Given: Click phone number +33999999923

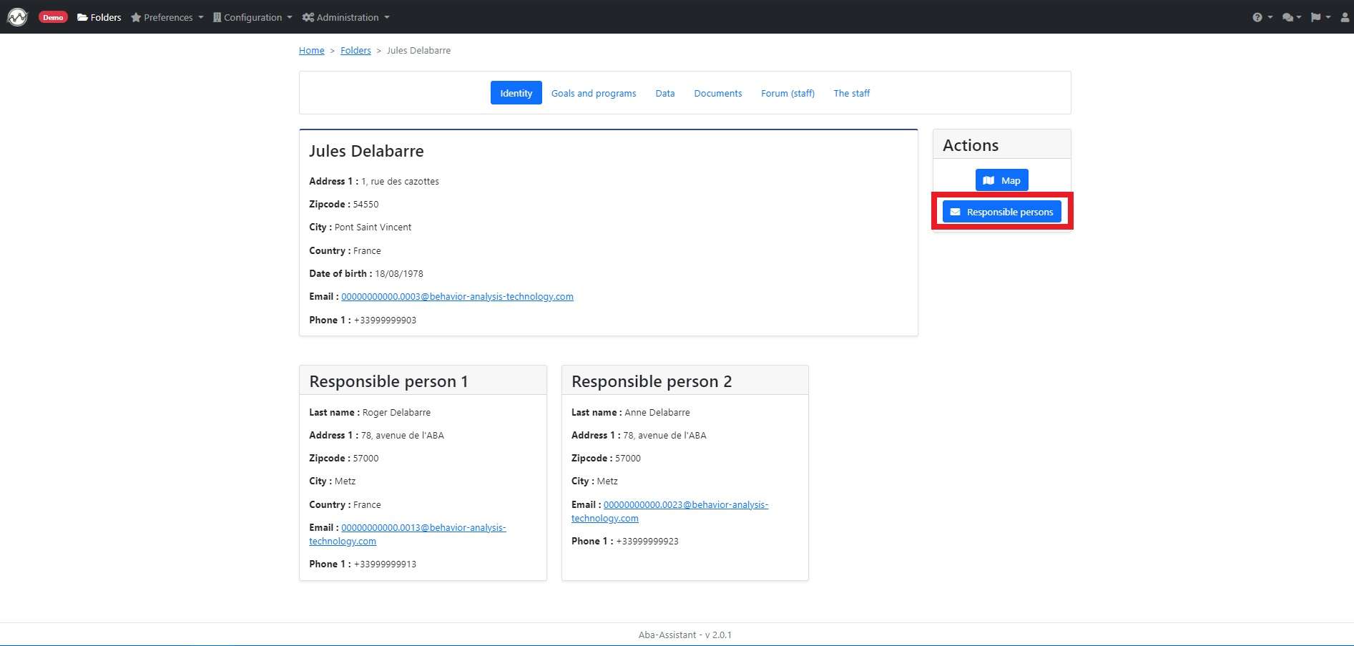Looking at the screenshot, I should (x=647, y=541).
